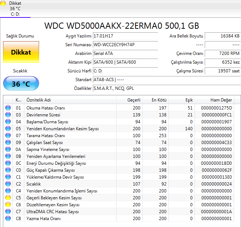Select Geçerli Bekleyen Kesim Sayısı attribute name
This screenshot has width=241, height=227.
point(54,198)
